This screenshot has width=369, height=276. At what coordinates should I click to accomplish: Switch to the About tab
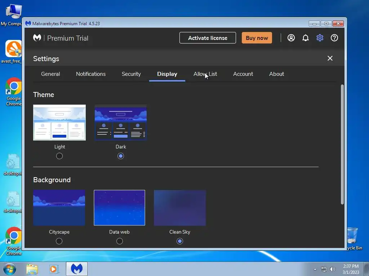tap(276, 74)
